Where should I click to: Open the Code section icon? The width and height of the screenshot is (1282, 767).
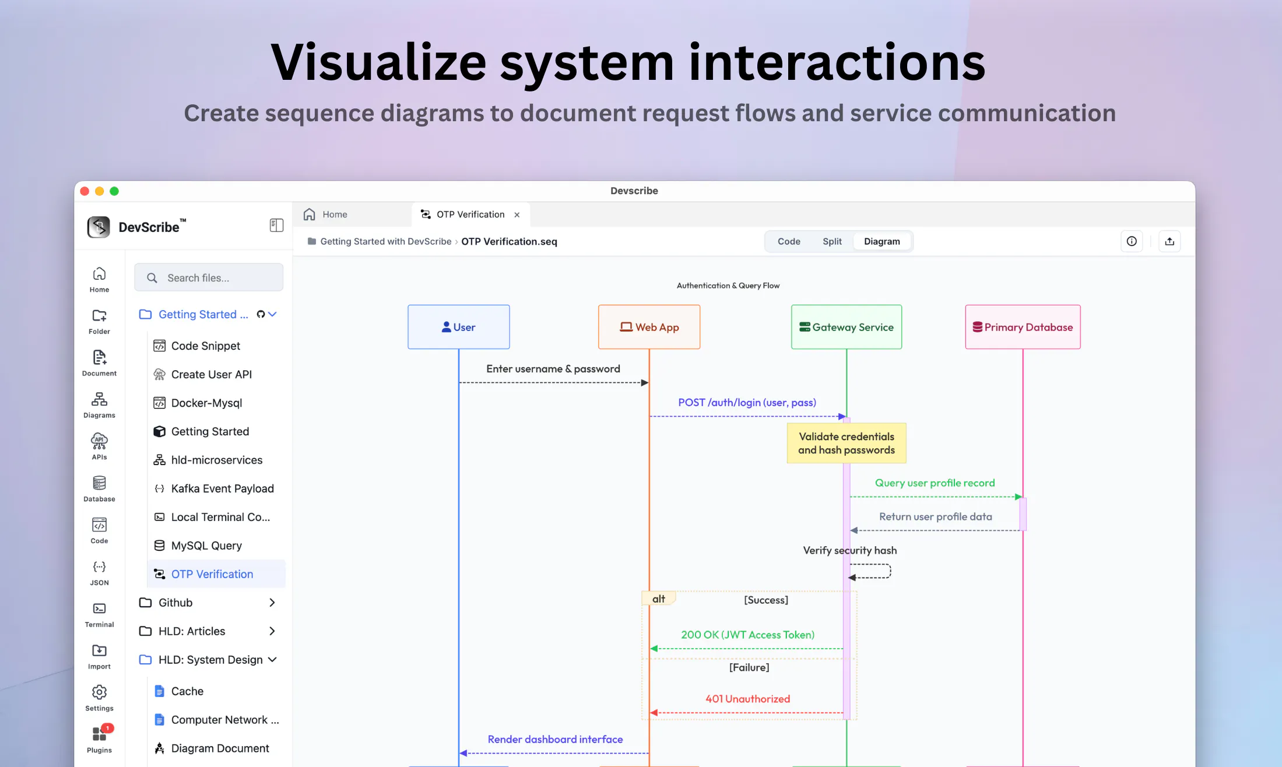99,532
